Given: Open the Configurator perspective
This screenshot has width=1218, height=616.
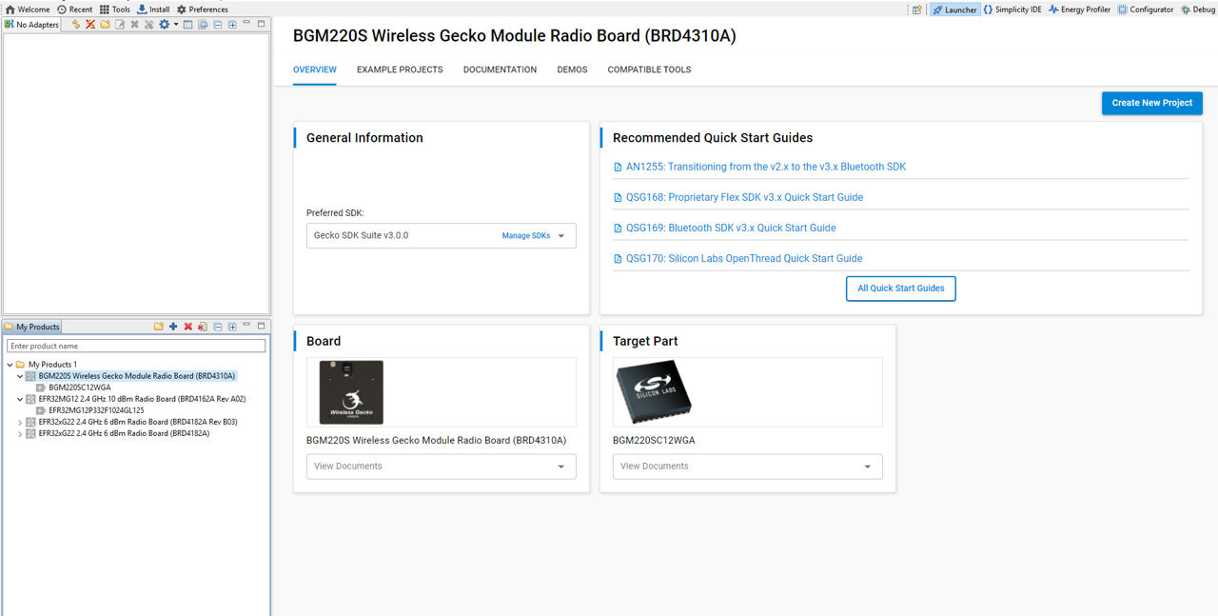Looking at the screenshot, I should click(1123, 10).
